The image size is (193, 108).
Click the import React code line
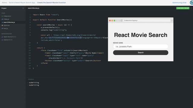(x=46, y=15)
